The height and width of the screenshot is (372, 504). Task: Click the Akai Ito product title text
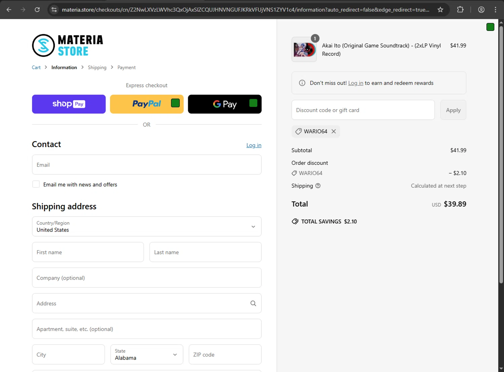[x=381, y=50]
